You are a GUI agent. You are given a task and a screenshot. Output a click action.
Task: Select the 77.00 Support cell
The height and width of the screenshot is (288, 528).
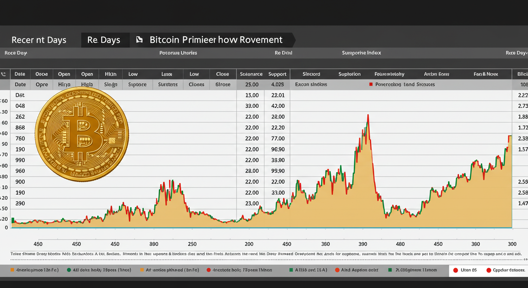click(277, 138)
